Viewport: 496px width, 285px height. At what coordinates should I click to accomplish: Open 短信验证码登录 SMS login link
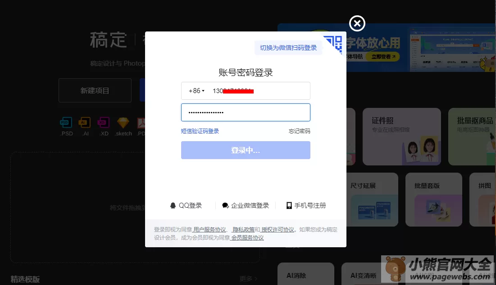(x=200, y=131)
